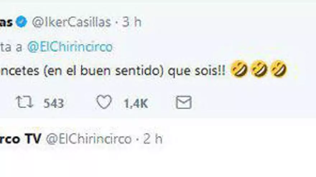316x177 pixels.
Task: Open the "2 h" timestamp link
Action: 153,139
